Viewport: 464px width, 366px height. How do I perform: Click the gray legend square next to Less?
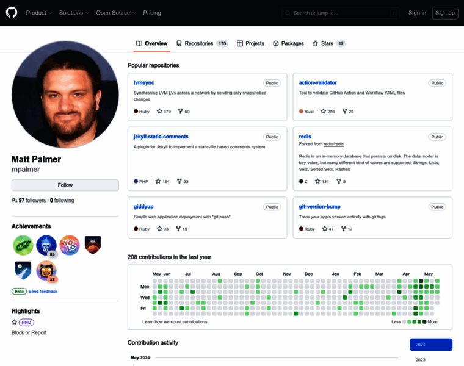pyautogui.click(x=404, y=322)
